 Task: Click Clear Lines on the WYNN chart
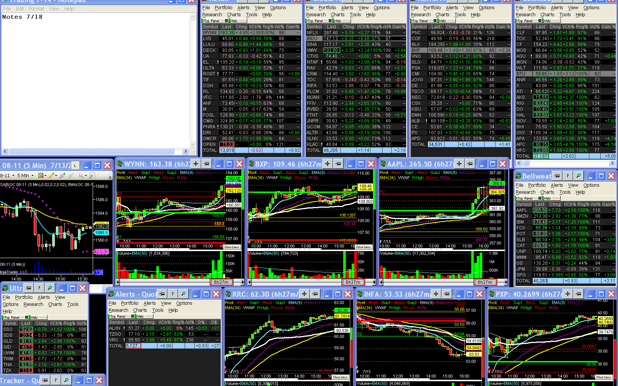[232, 247]
